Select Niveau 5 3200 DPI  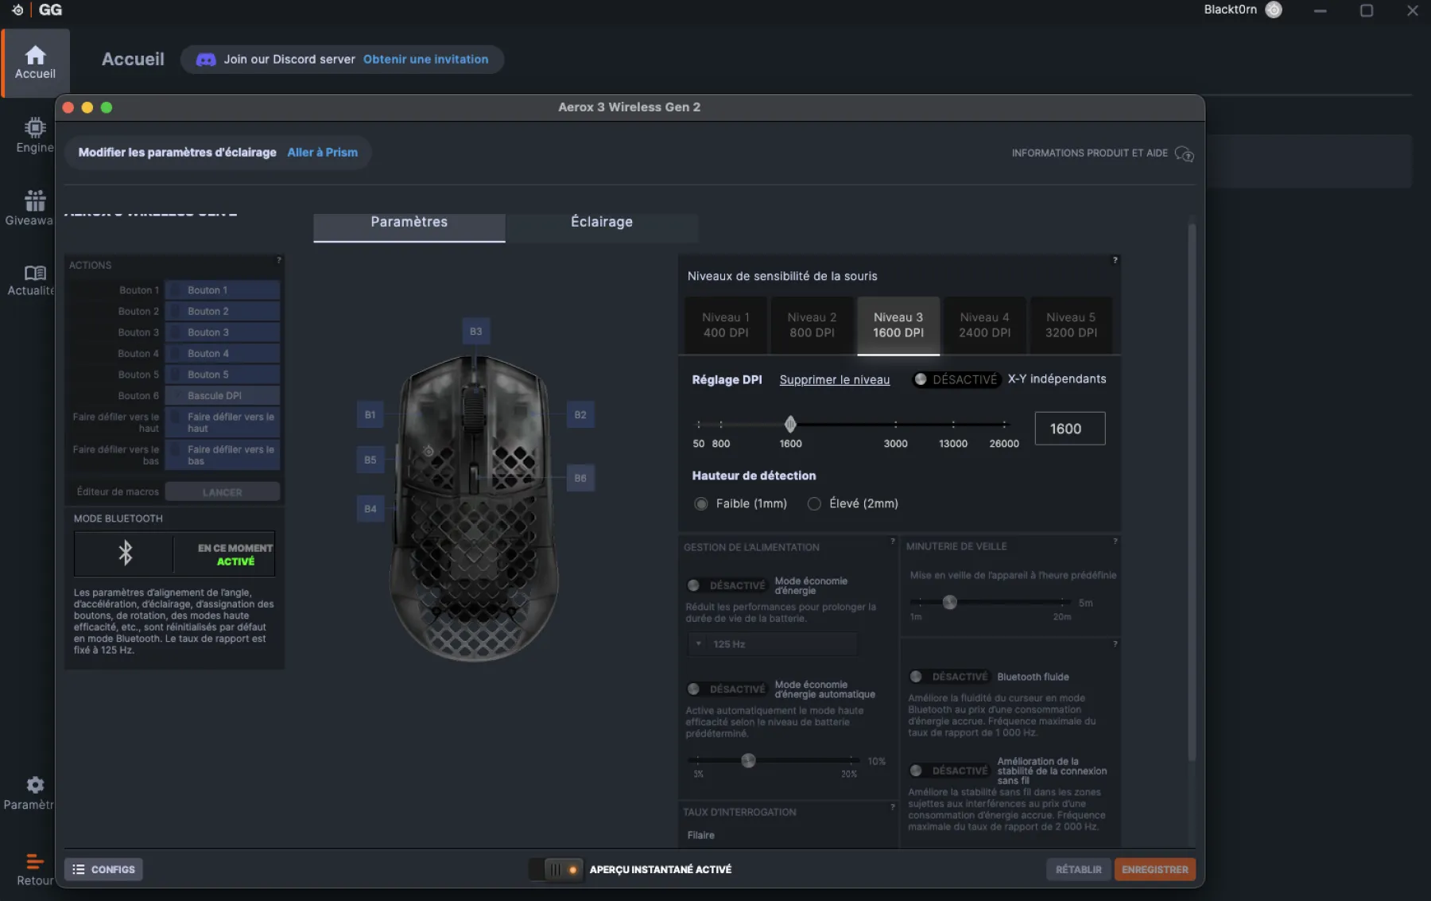(x=1071, y=324)
